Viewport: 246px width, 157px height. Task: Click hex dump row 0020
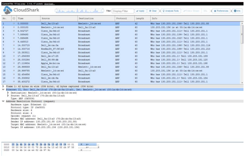(x=47, y=150)
